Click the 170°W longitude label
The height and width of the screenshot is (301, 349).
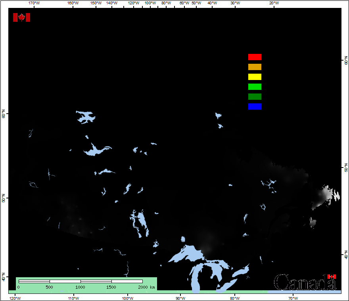[x=35, y=3]
